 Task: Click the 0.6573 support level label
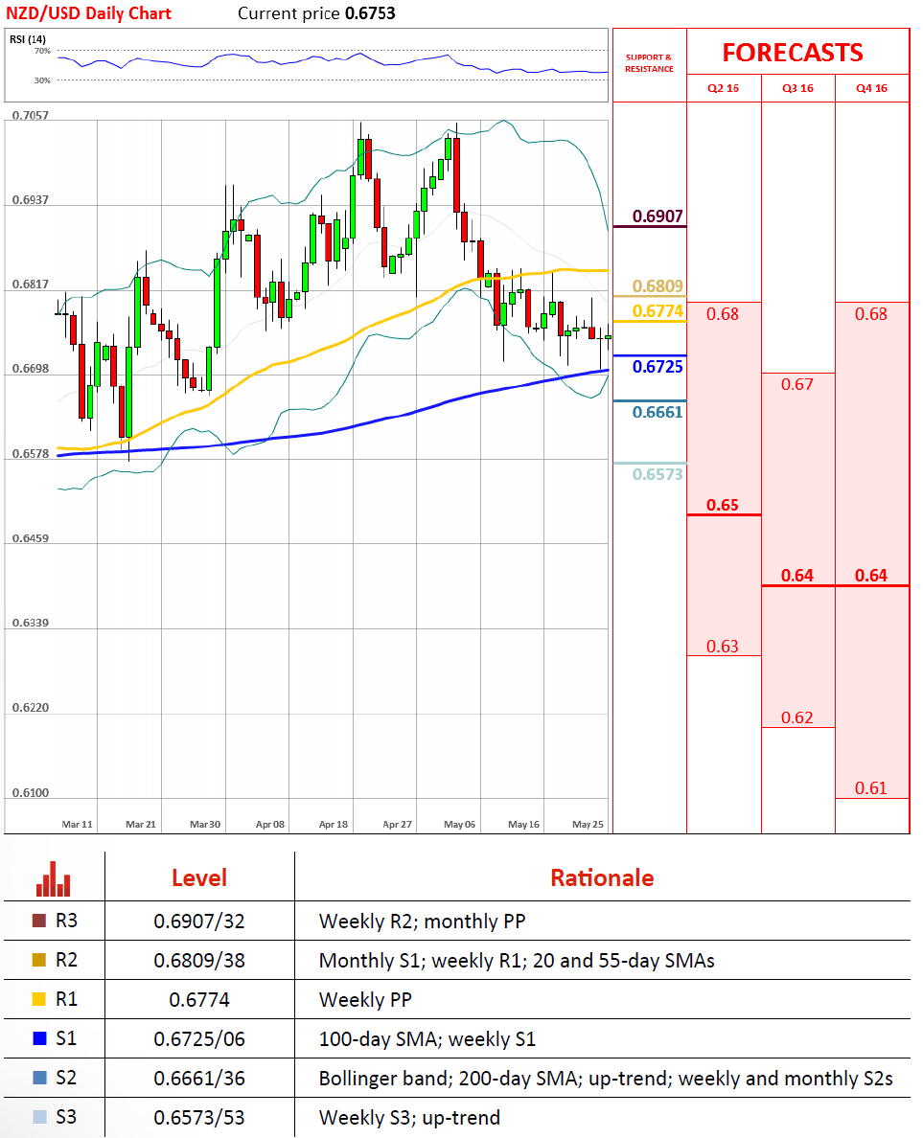658,475
